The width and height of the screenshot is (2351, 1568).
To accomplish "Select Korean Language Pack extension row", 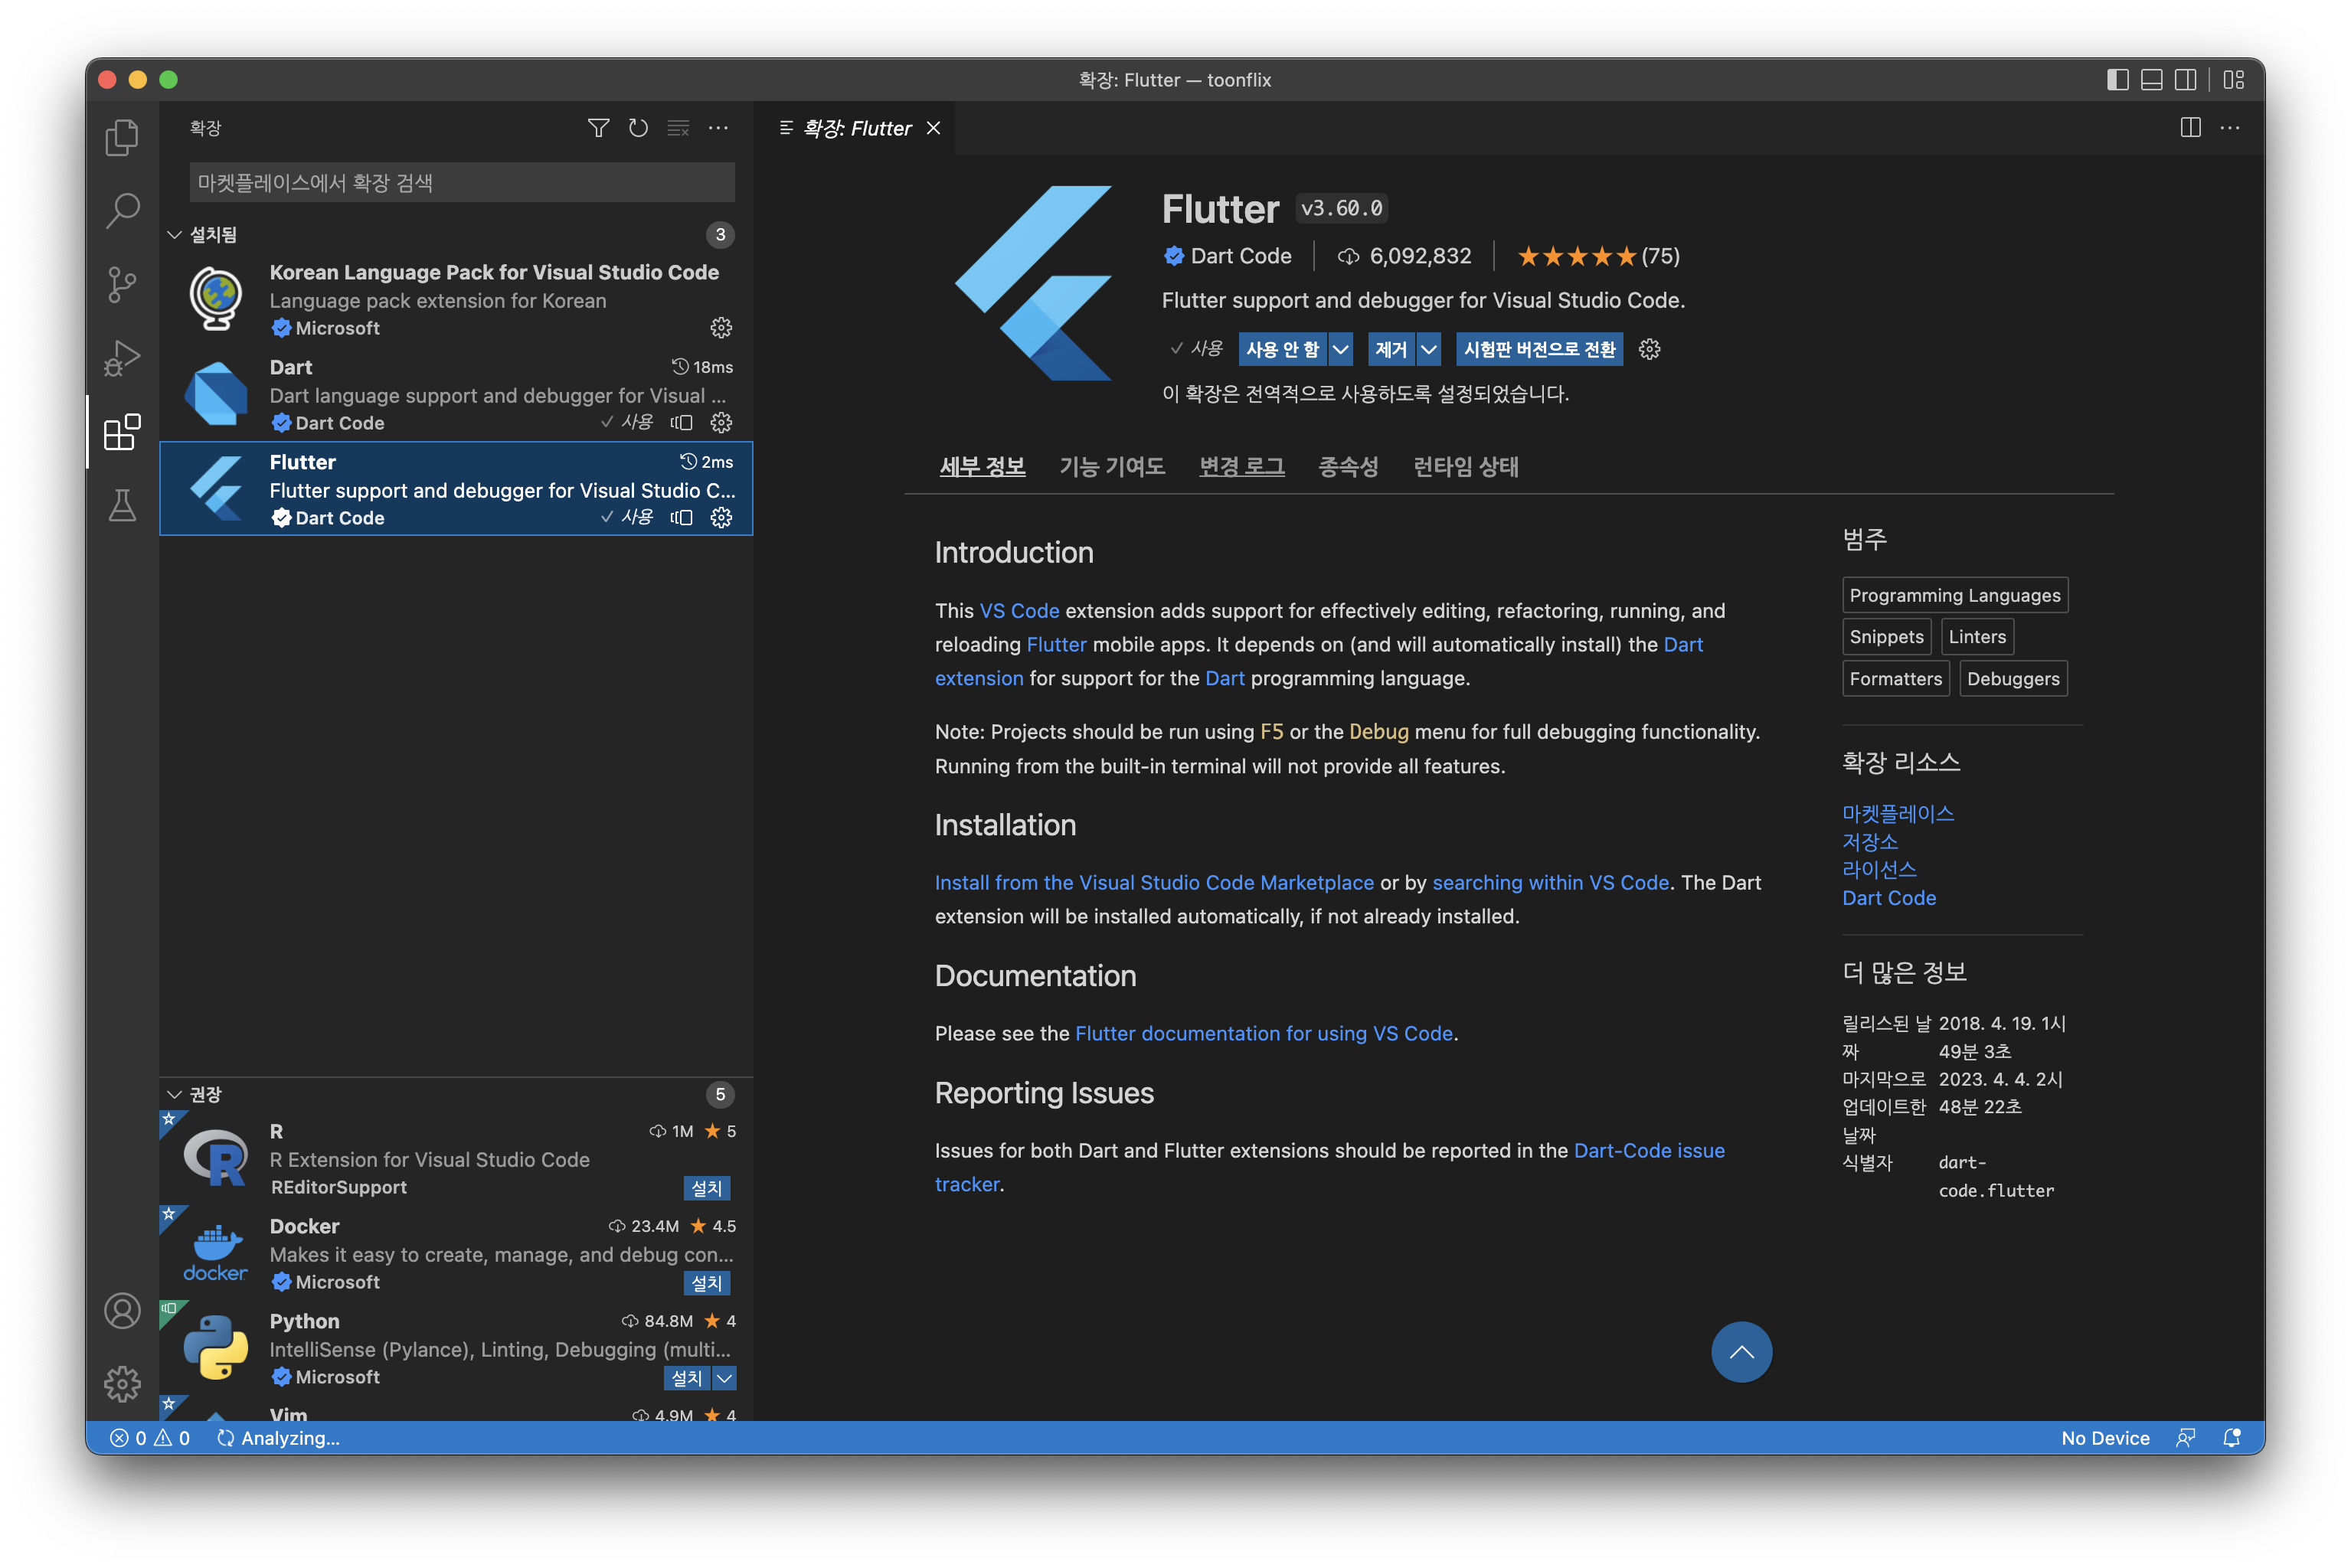I will click(x=456, y=299).
